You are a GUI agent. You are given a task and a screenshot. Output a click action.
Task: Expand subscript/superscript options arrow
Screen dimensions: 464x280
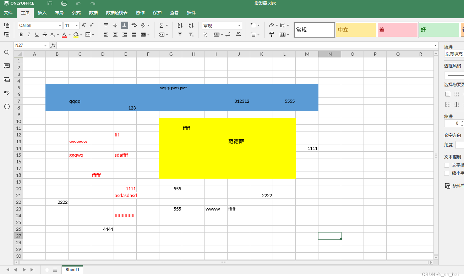[58, 35]
